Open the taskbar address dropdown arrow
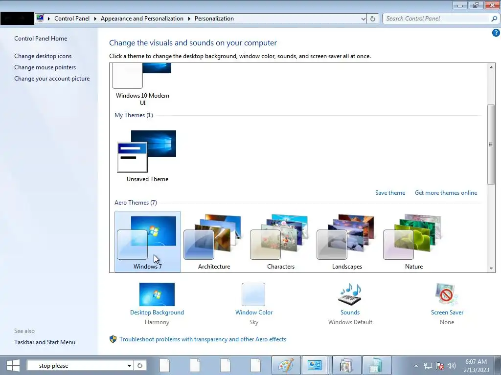Image resolution: width=501 pixels, height=375 pixels. tap(129, 365)
